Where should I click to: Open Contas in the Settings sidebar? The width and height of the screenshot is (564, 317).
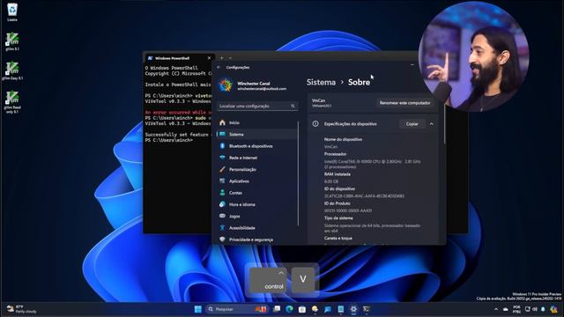click(257, 193)
